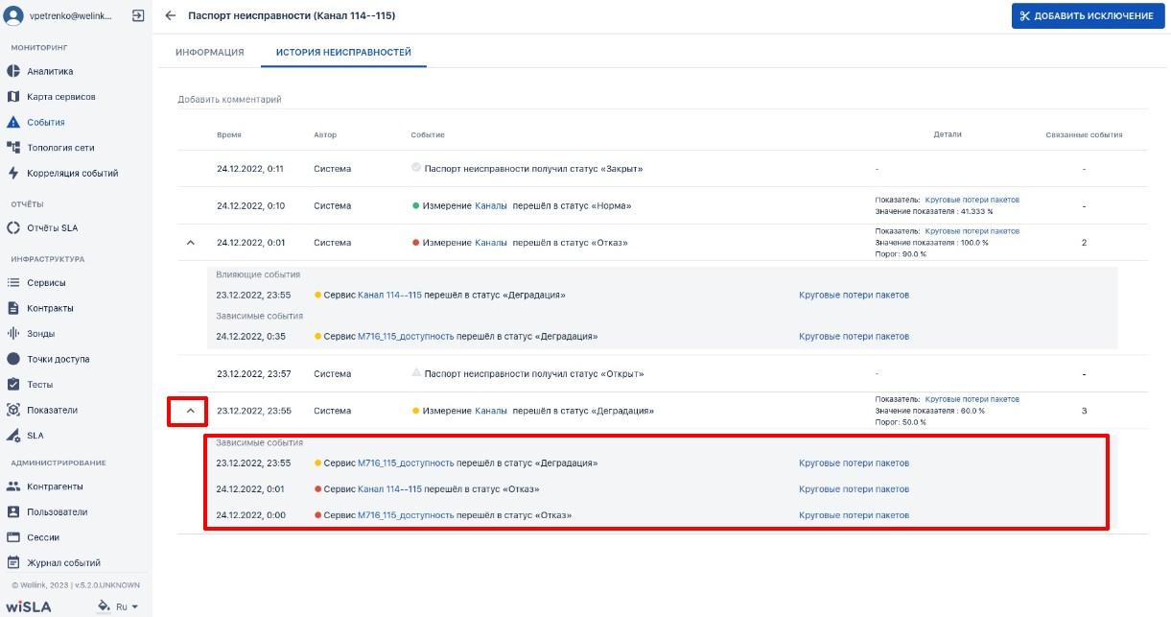The width and height of the screenshot is (1171, 617).
Task: Collapse the 23.12.2022, 23:55 Деградация row
Action: pos(190,411)
